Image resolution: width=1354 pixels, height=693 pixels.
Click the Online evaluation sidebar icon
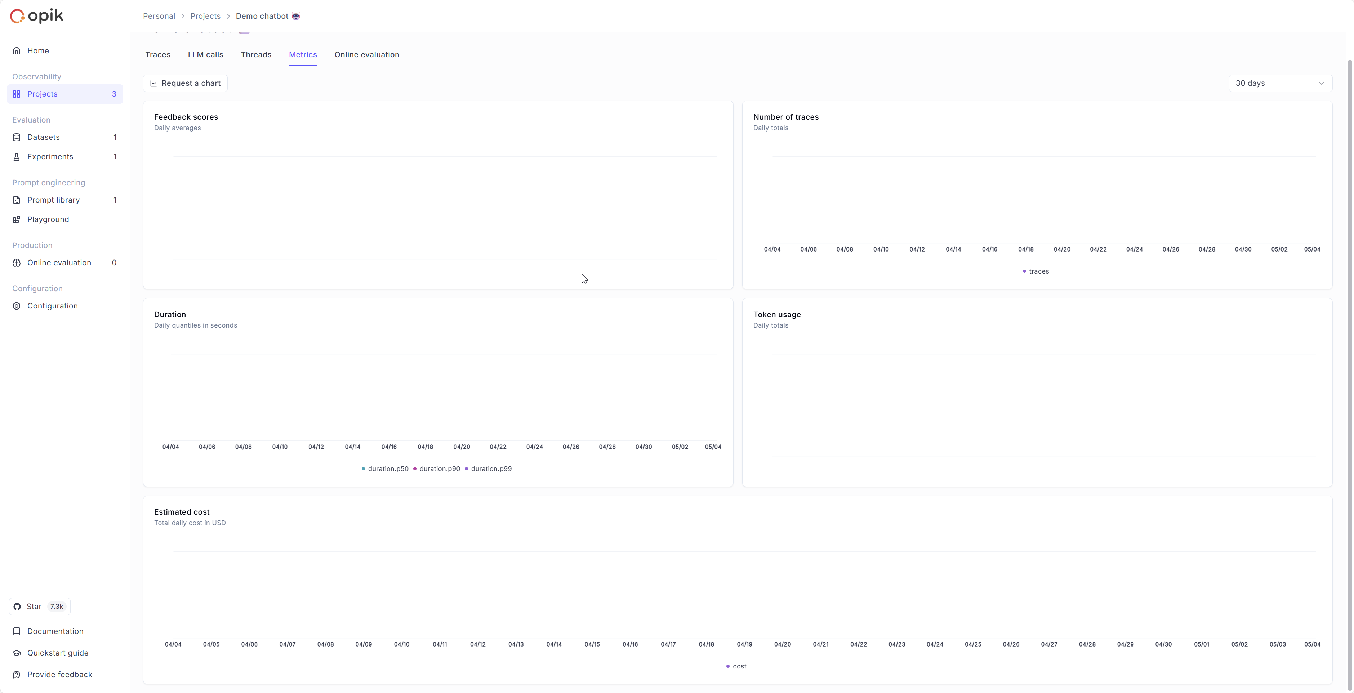tap(17, 263)
